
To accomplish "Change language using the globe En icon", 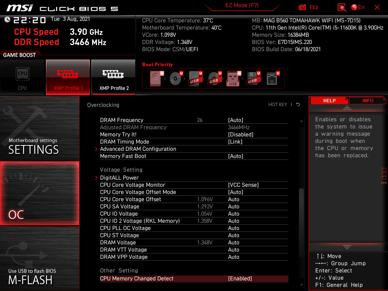I will [358, 8].
